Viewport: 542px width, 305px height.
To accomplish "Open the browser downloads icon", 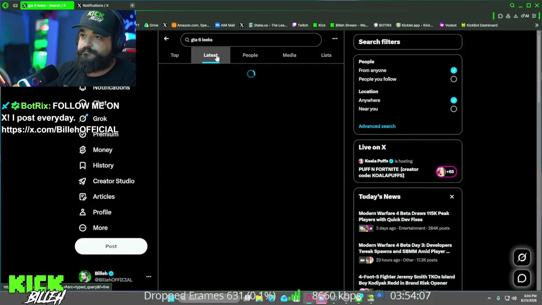I will pos(515,16).
